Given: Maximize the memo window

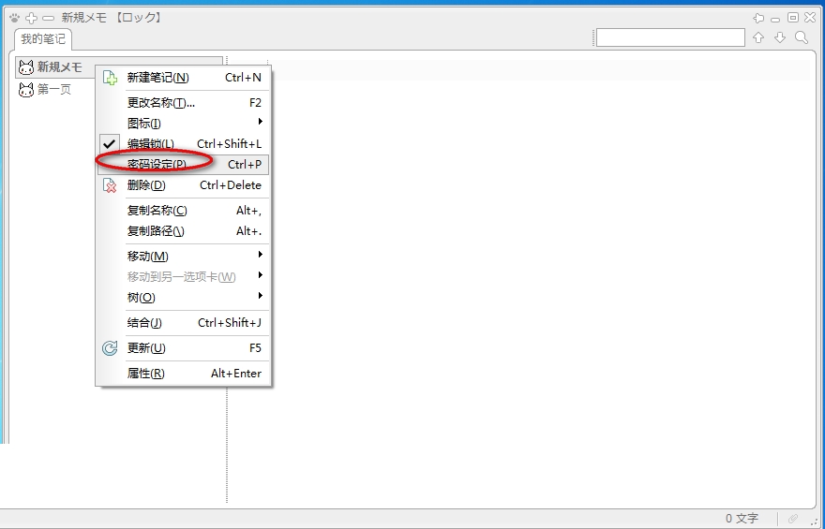Looking at the screenshot, I should [x=793, y=18].
